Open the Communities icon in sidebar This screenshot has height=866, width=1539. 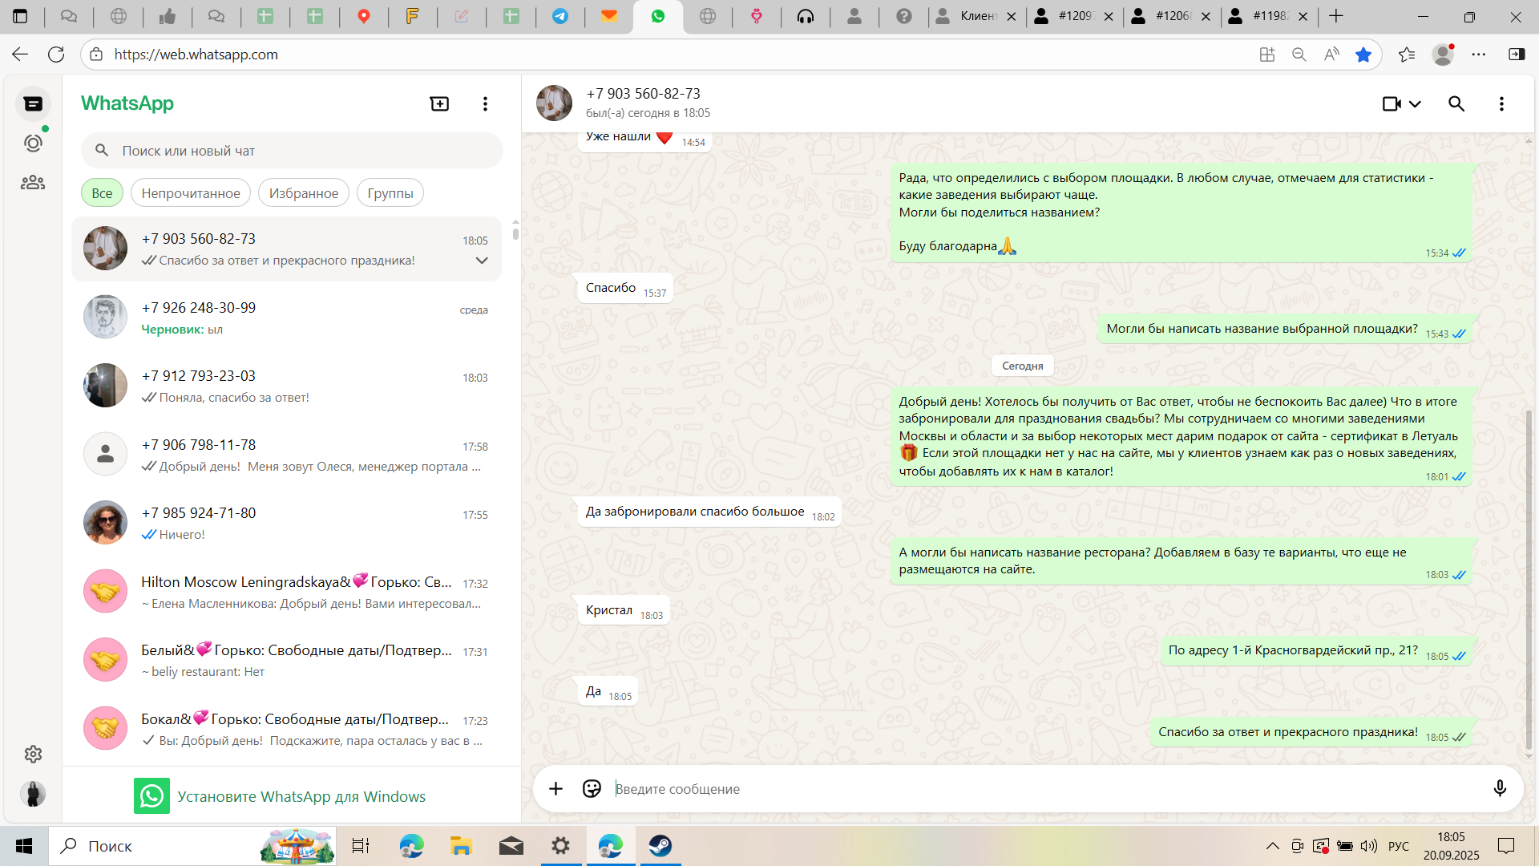click(x=33, y=183)
